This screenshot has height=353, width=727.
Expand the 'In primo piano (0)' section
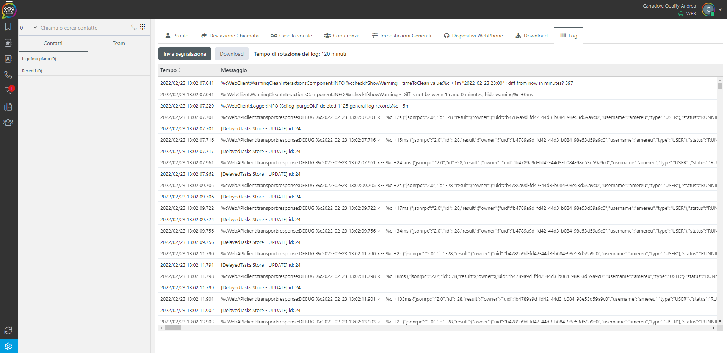84,59
